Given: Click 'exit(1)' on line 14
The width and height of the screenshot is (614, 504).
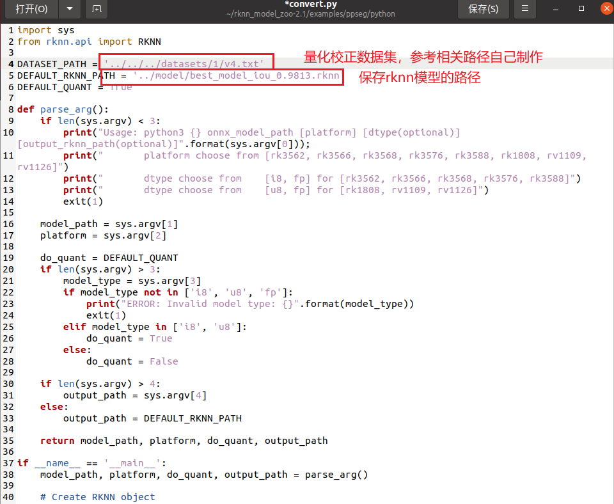Looking at the screenshot, I should [x=83, y=201].
